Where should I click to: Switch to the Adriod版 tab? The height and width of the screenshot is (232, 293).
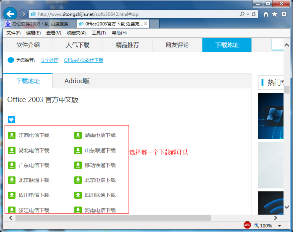[77, 81]
